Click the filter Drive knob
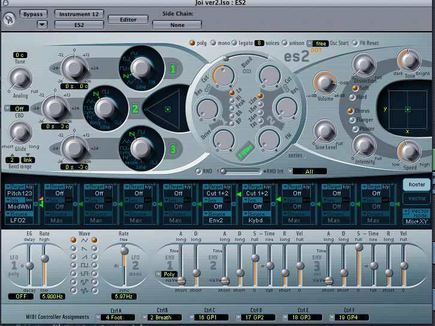 (x=223, y=140)
